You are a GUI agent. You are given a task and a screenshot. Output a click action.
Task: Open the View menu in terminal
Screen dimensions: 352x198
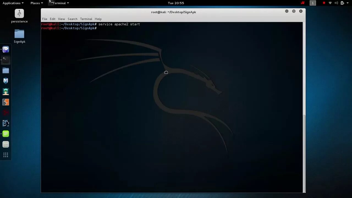tap(61, 19)
